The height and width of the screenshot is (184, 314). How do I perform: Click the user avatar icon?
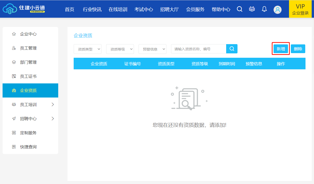277,10
